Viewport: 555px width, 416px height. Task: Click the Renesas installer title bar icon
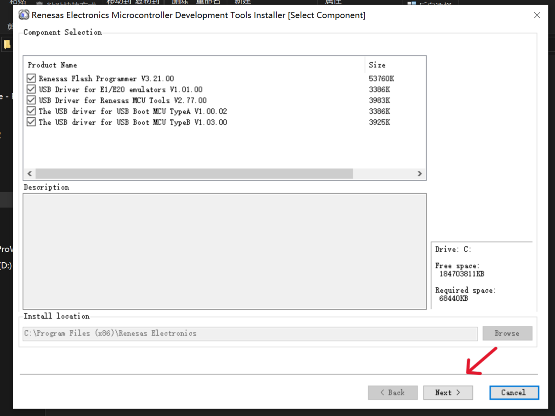(24, 15)
